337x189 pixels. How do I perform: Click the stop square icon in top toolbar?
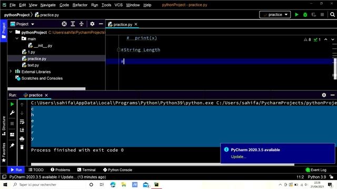pyautogui.click(x=322, y=15)
